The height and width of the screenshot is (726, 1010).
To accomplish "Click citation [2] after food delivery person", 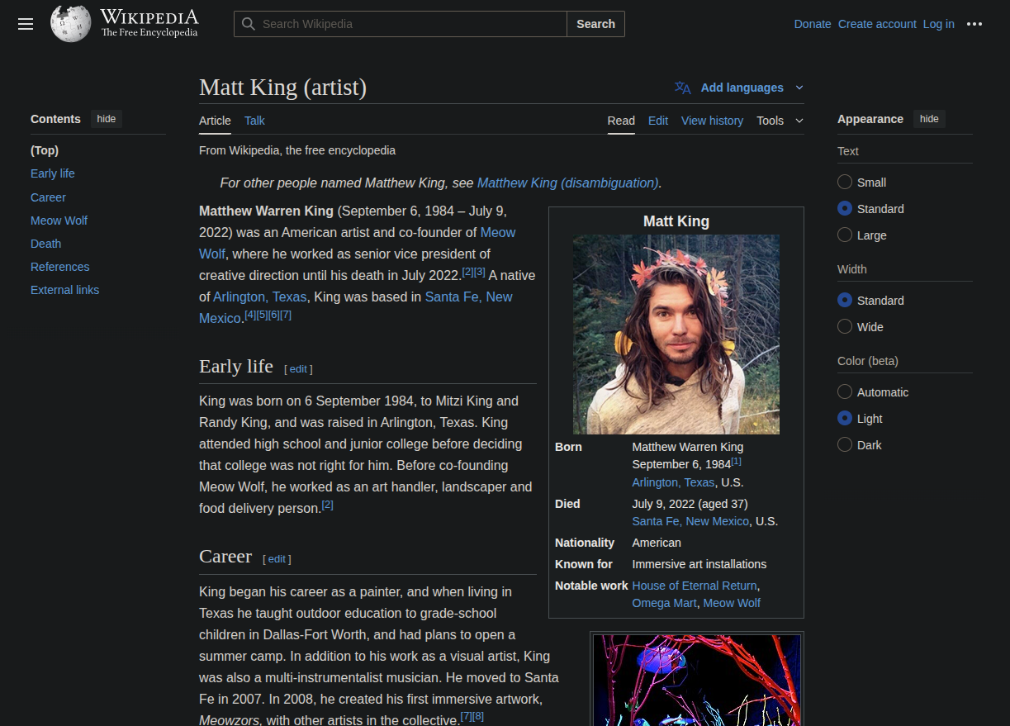I will pos(327,505).
